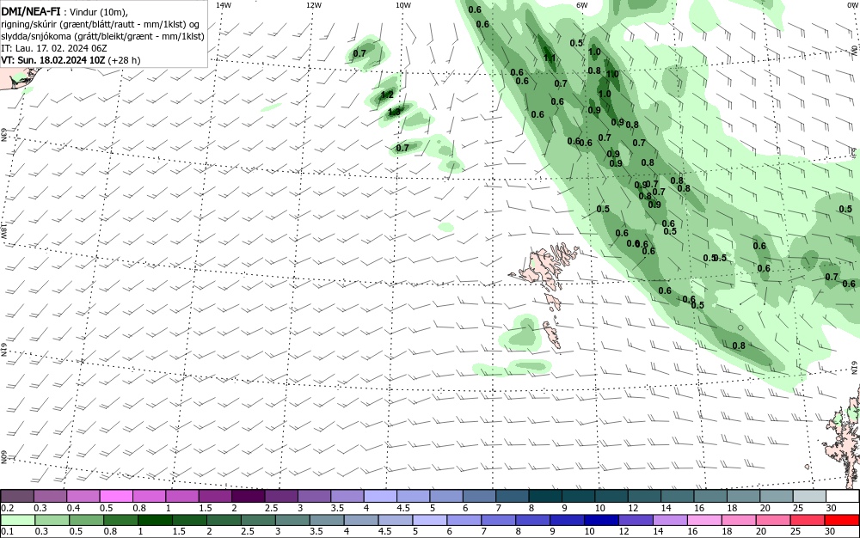The height and width of the screenshot is (538, 860).
Task: Click the 'IT: Lau. 17. 02. 2024 06Z' line
Action: (54, 48)
